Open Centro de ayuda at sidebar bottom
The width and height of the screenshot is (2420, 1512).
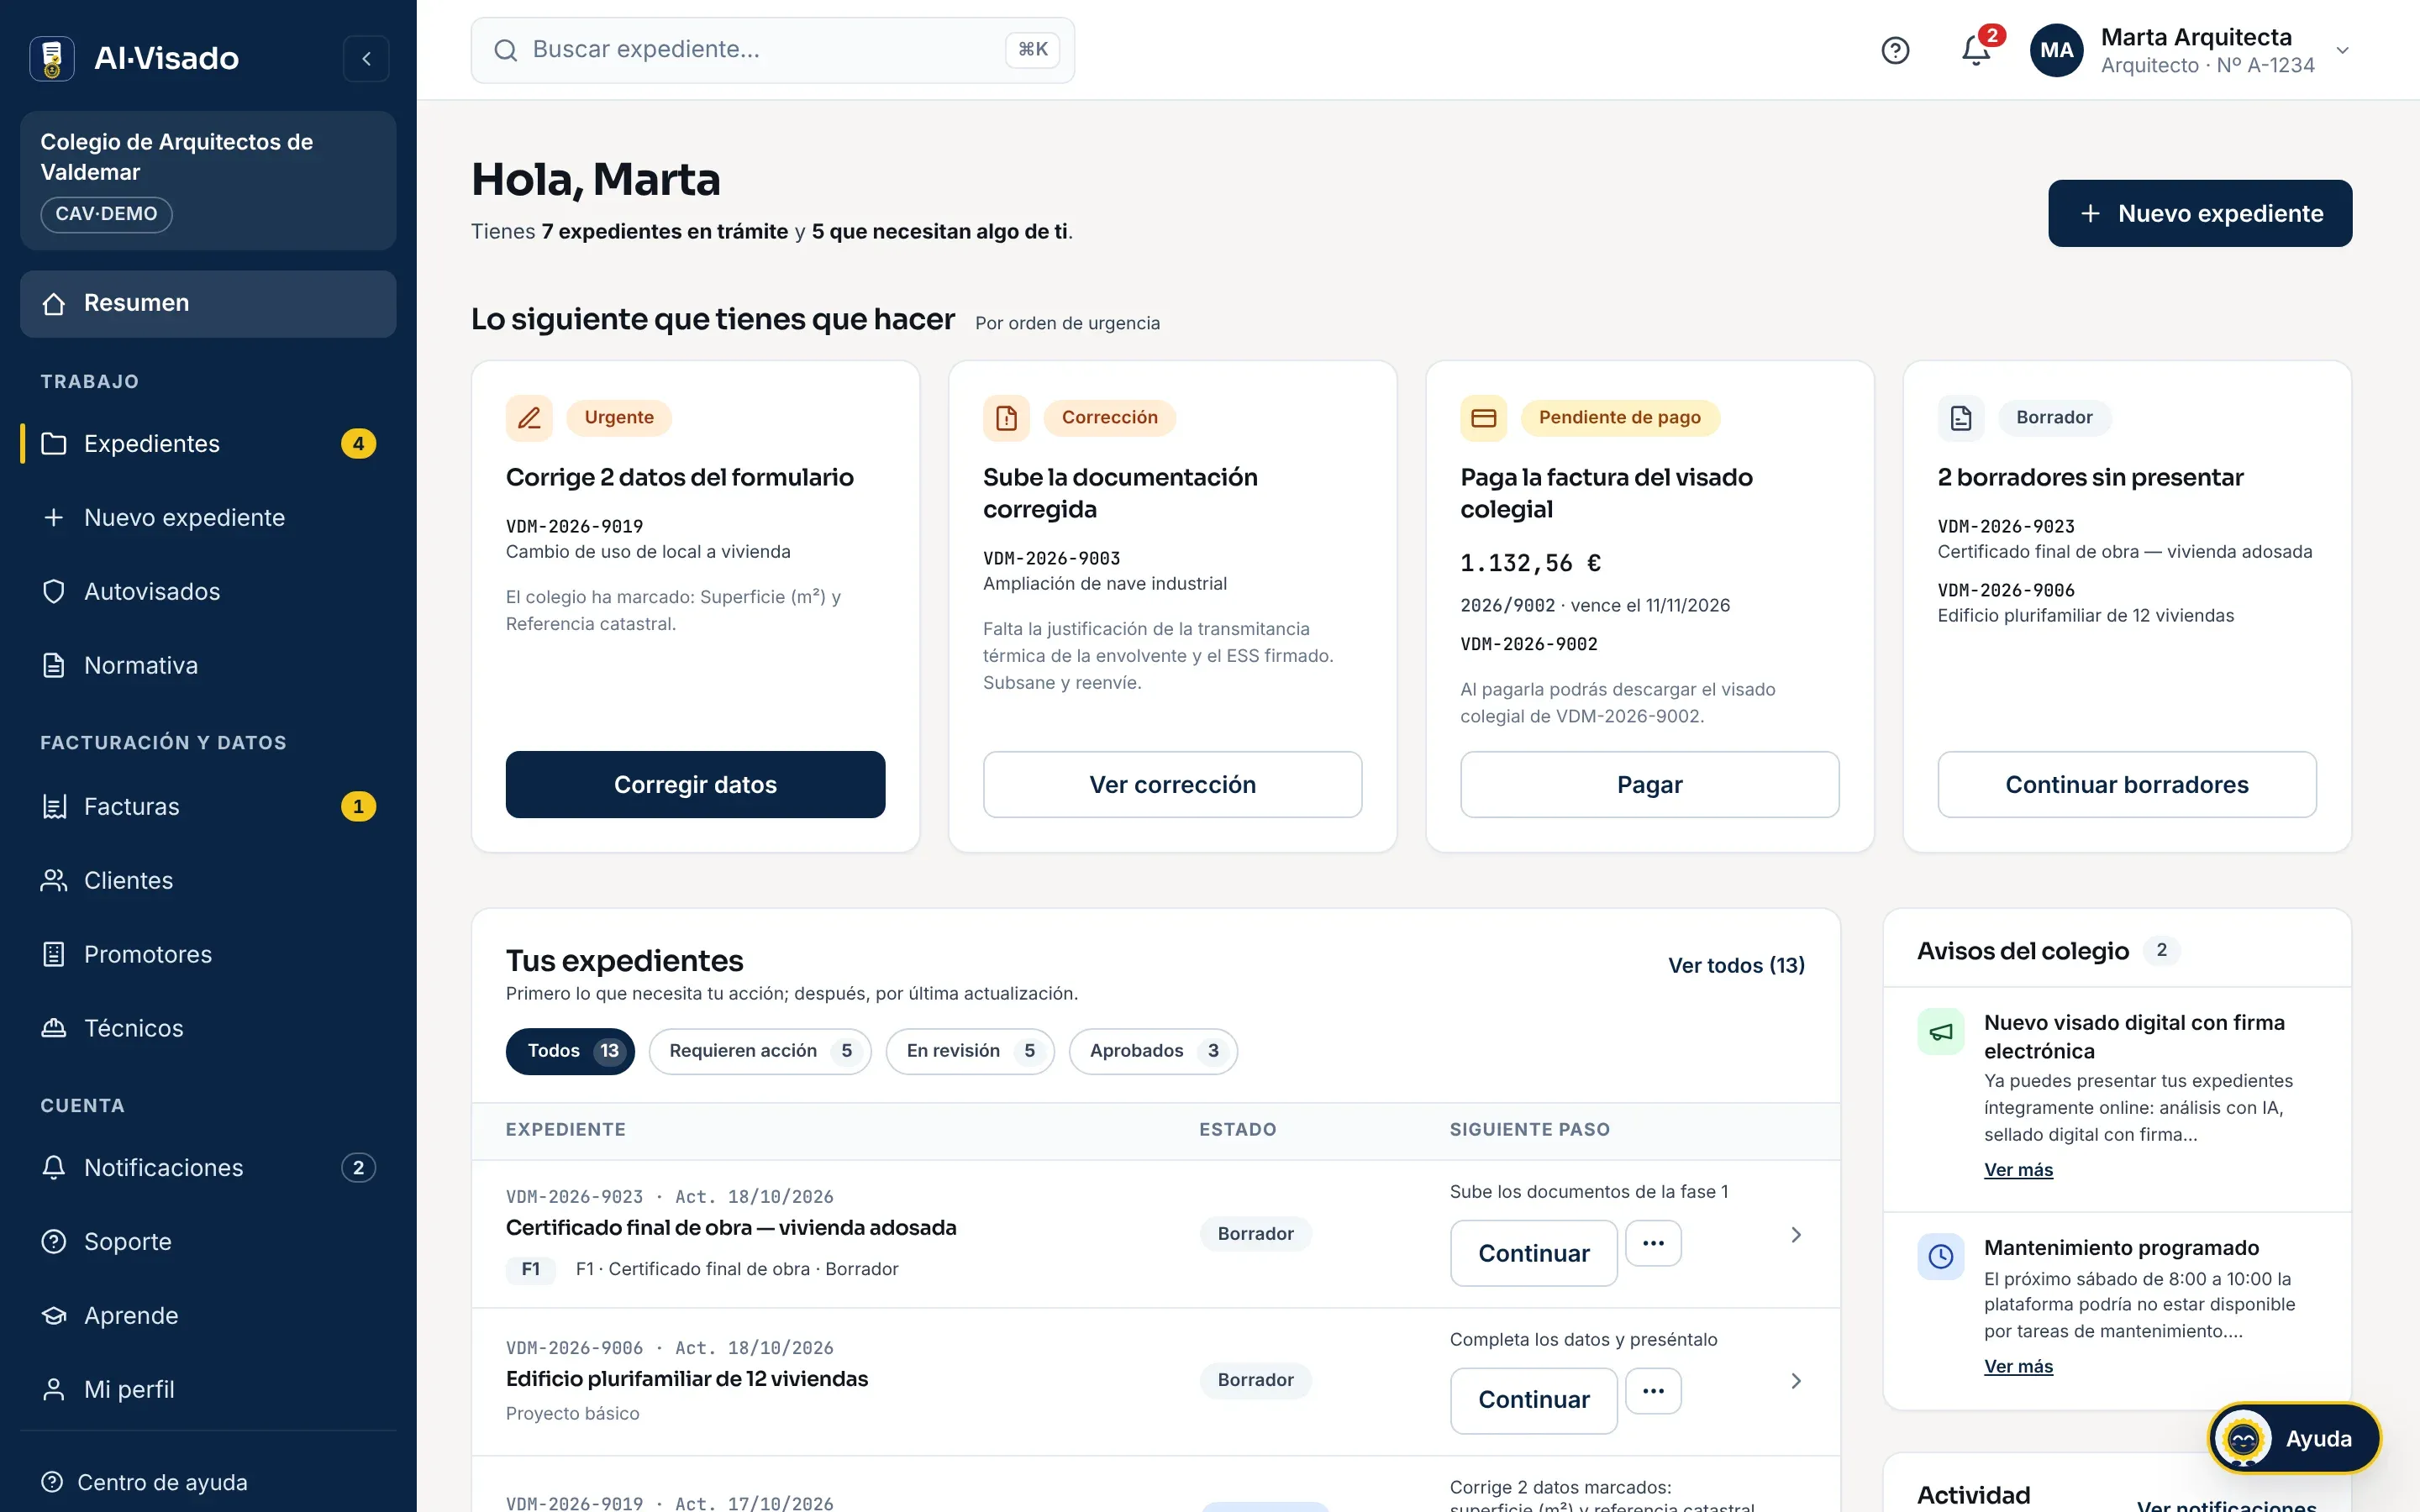tap(208, 1482)
